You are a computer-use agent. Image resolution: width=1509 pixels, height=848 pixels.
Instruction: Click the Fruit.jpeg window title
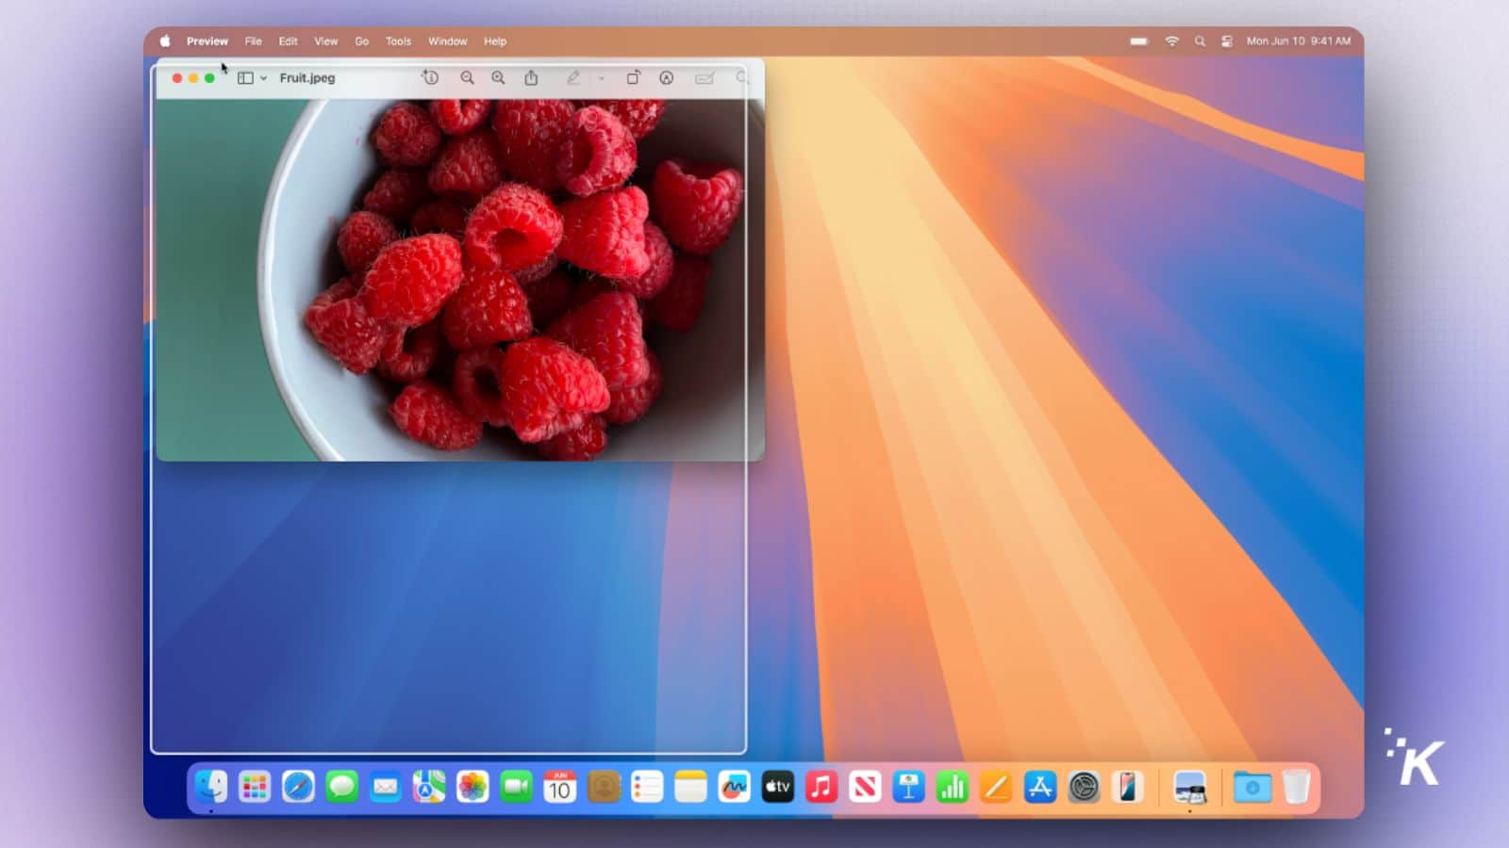(x=307, y=78)
